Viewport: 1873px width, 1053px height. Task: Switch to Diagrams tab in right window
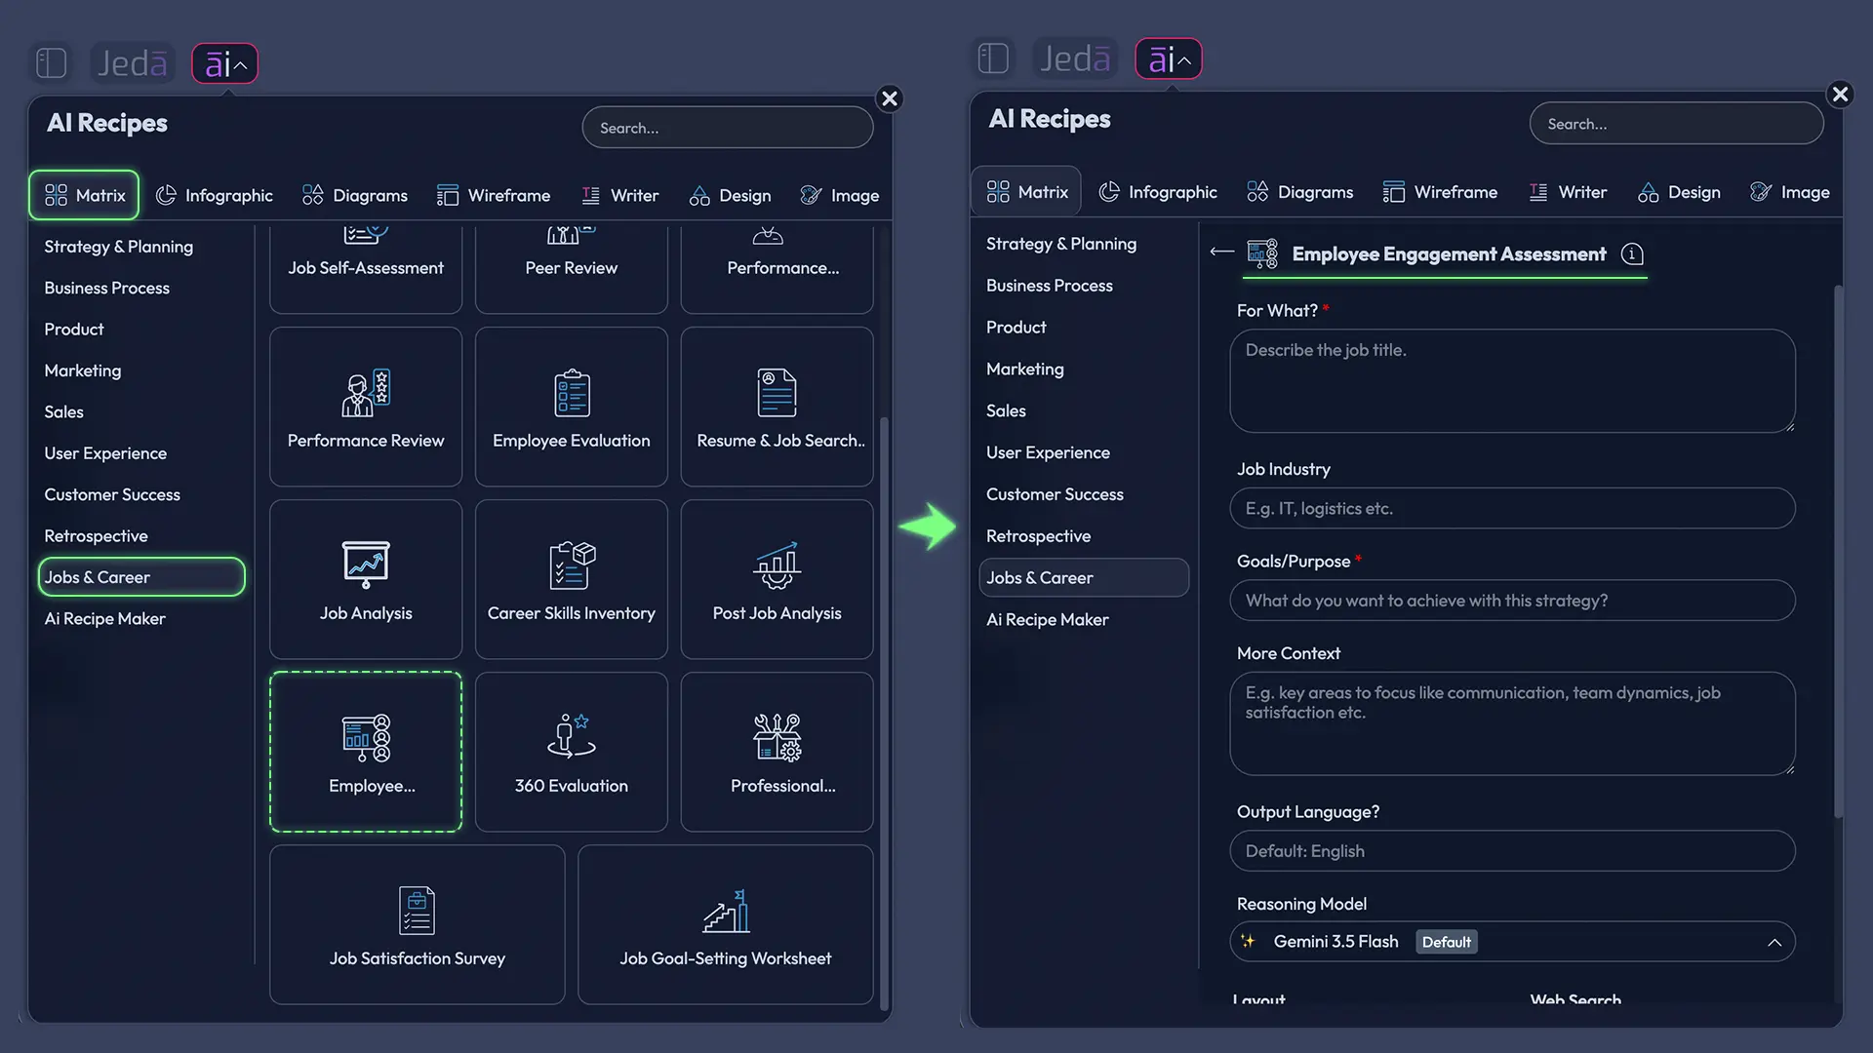1300,192
